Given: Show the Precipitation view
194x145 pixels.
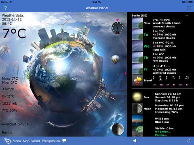Looking at the screenshot, I should tap(51, 141).
